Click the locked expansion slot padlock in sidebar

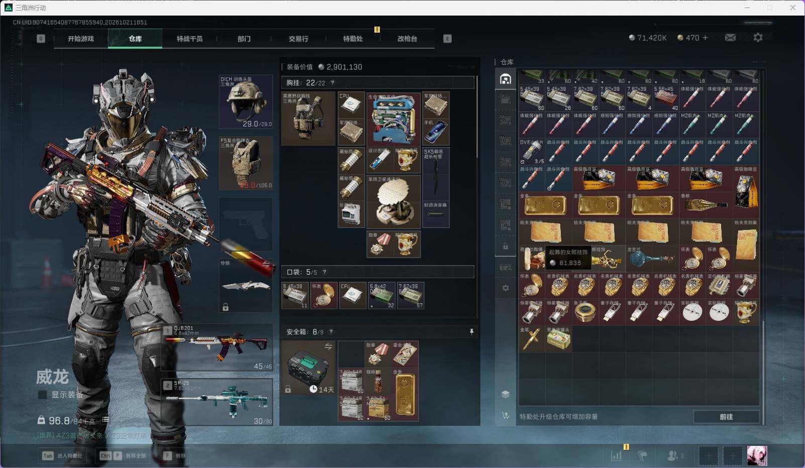tap(506, 247)
